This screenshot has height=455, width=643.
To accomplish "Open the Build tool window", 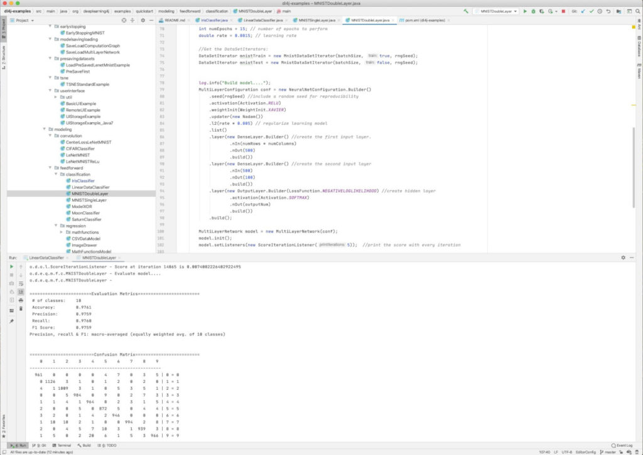I will click(x=84, y=446).
